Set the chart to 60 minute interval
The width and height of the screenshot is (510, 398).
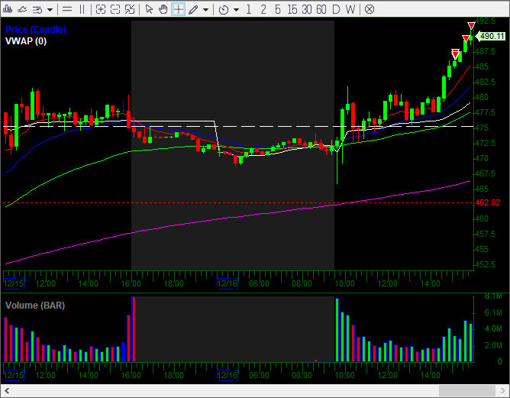(321, 9)
